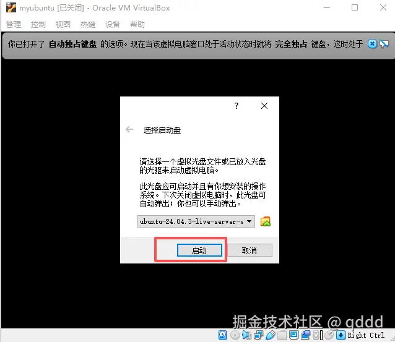The width and height of the screenshot is (395, 342).
Task: Click the VirtualBox window title icon
Action: 11,7
